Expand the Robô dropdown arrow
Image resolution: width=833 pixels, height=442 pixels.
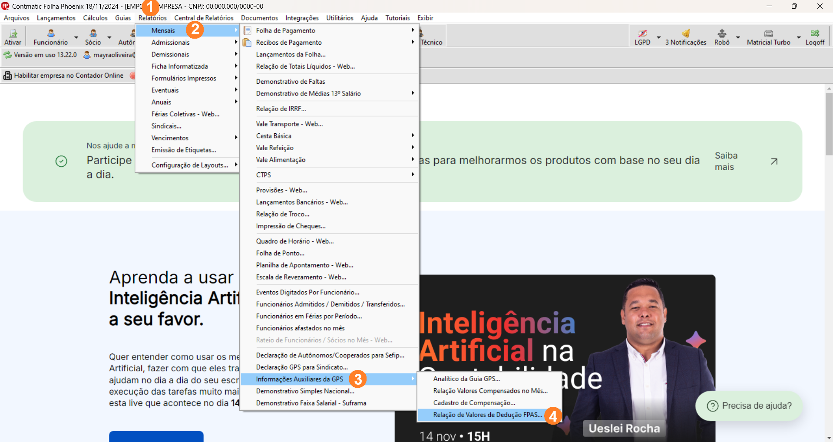(x=738, y=37)
